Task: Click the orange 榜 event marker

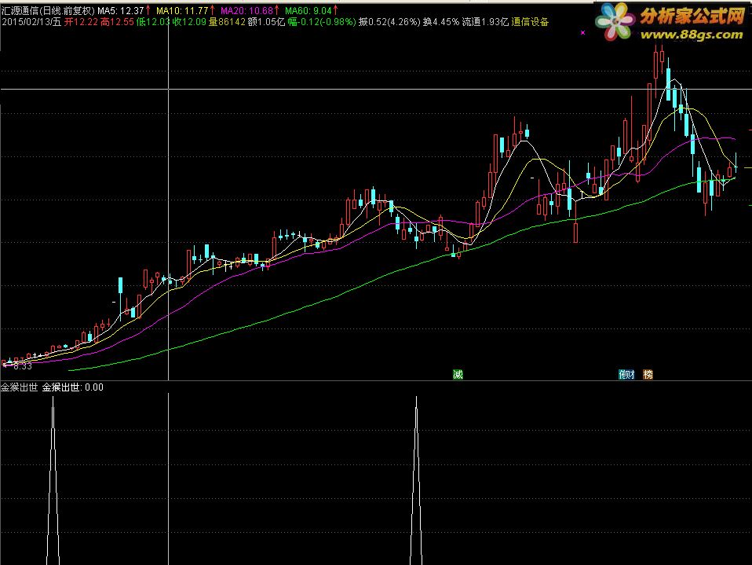Action: [648, 374]
